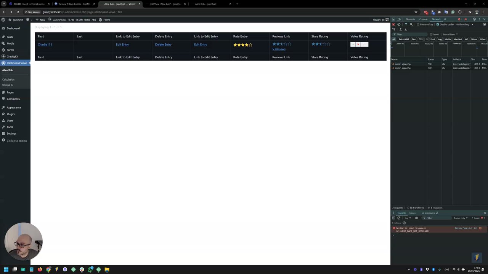Click Forms in admin bar
488x274 pixels.
[x=104, y=19]
